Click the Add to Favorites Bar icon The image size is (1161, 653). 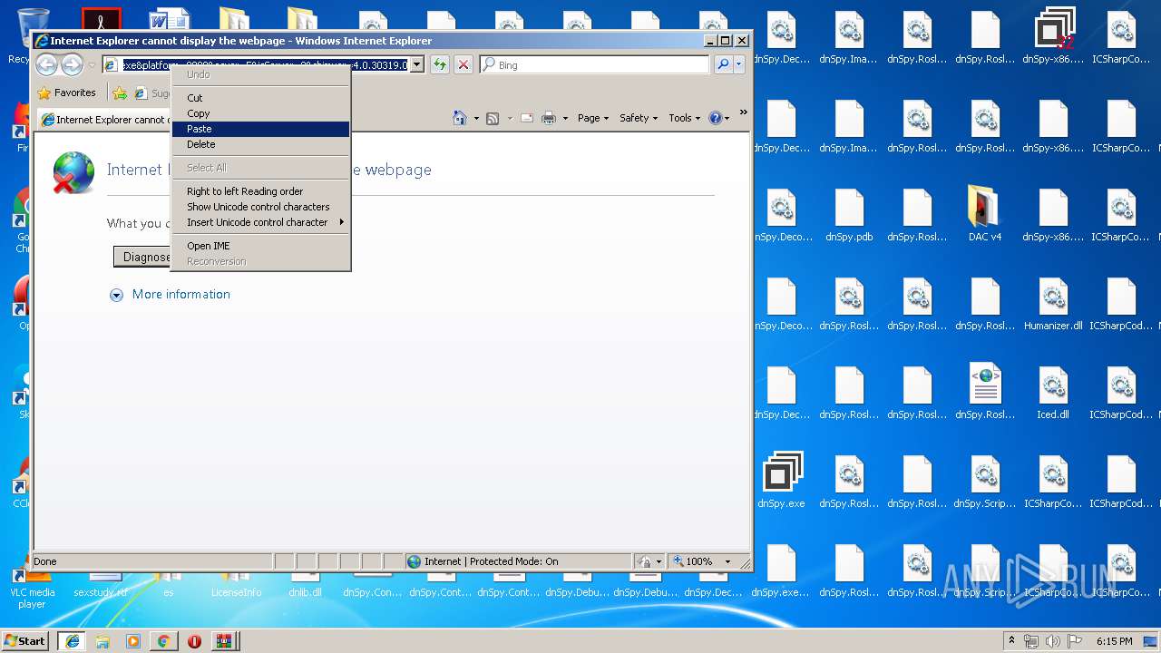(x=120, y=93)
